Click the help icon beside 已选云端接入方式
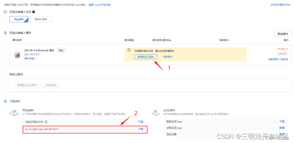The image size is (294, 143). [34, 12]
